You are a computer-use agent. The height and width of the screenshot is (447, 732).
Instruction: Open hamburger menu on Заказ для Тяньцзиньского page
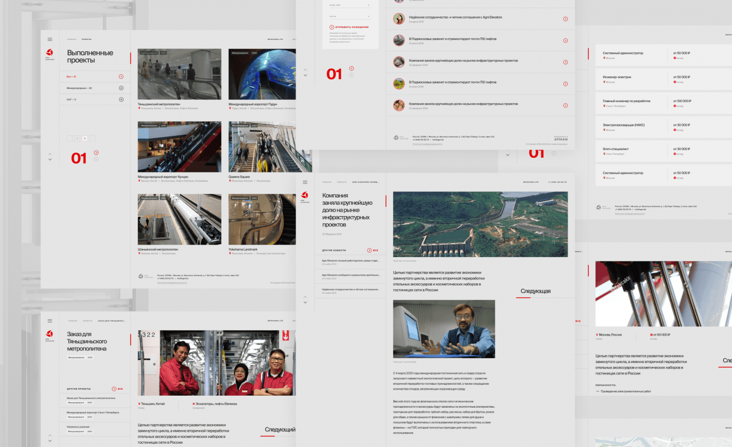pyautogui.click(x=50, y=321)
